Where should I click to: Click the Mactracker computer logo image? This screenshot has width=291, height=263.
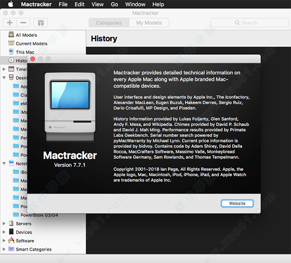coord(70,107)
